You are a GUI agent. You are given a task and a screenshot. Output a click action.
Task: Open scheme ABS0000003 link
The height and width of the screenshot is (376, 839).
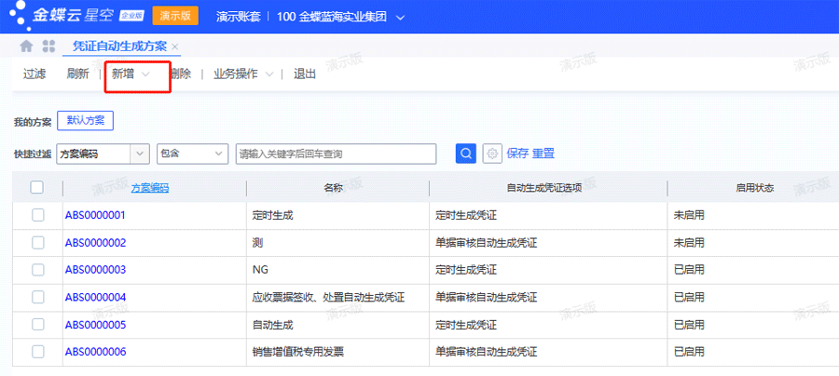pos(95,270)
